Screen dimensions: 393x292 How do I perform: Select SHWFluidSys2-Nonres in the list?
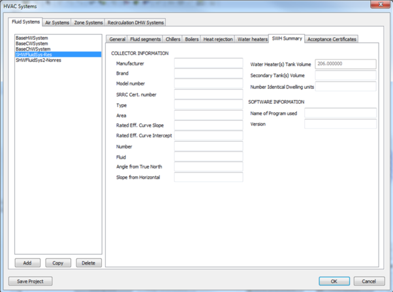click(x=38, y=60)
